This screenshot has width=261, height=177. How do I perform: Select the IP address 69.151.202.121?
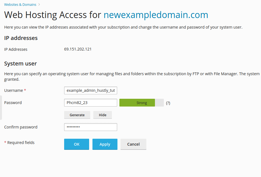(x=78, y=49)
